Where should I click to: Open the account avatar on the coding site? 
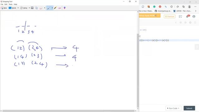click(x=194, y=16)
